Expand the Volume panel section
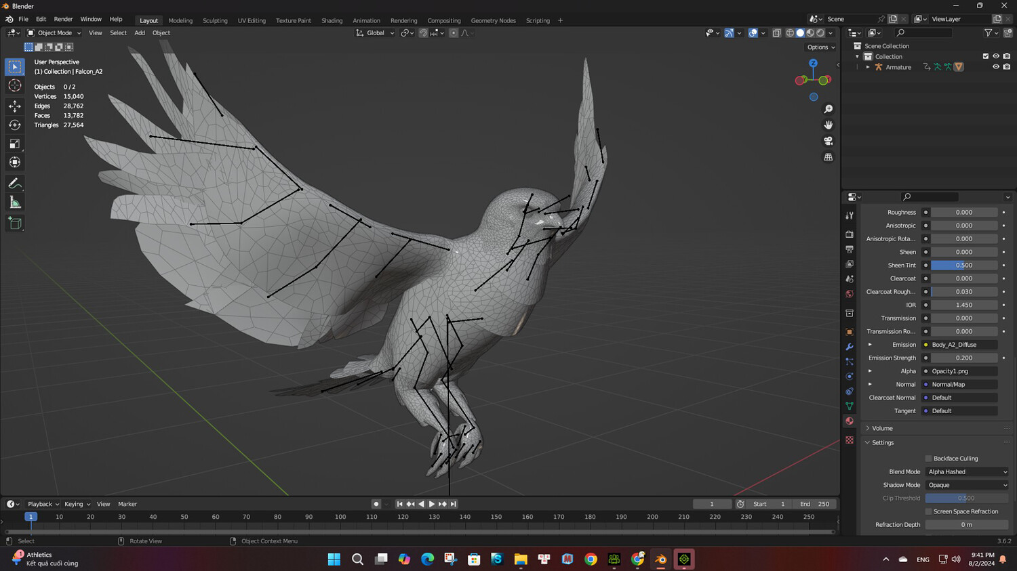This screenshot has height=571, width=1017. tap(882, 428)
